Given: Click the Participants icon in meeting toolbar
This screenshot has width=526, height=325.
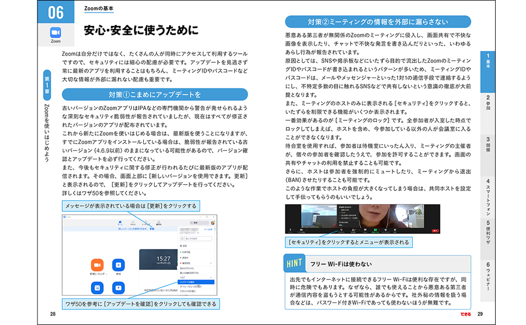Looking at the screenshot, I should [x=353, y=230].
